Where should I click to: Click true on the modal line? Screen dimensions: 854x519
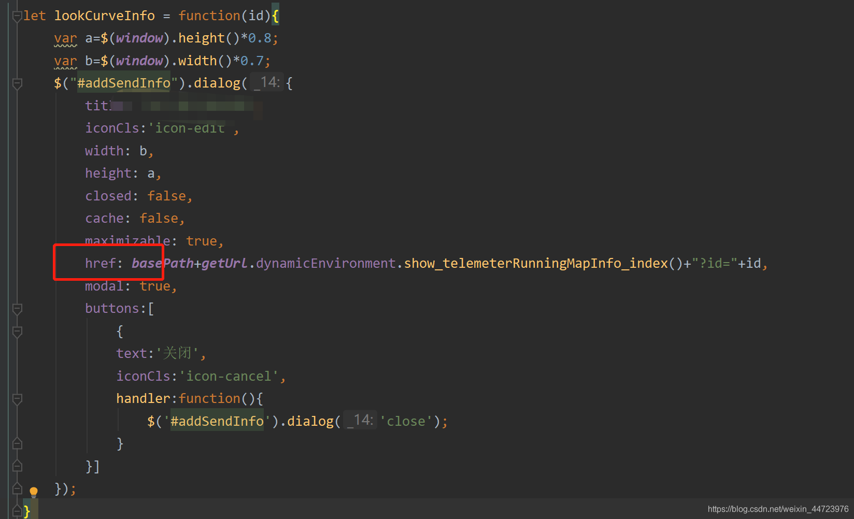[155, 286]
